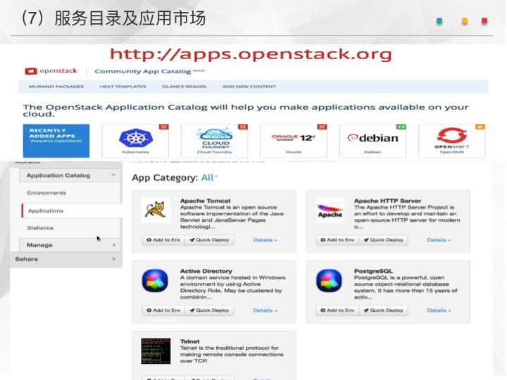
Task: Collapse the Application Catalog section
Action: pyautogui.click(x=70, y=175)
